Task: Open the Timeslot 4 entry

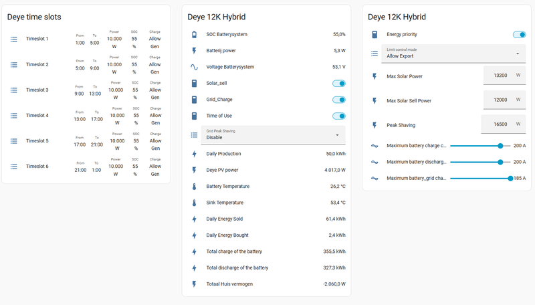Action: 86,116
